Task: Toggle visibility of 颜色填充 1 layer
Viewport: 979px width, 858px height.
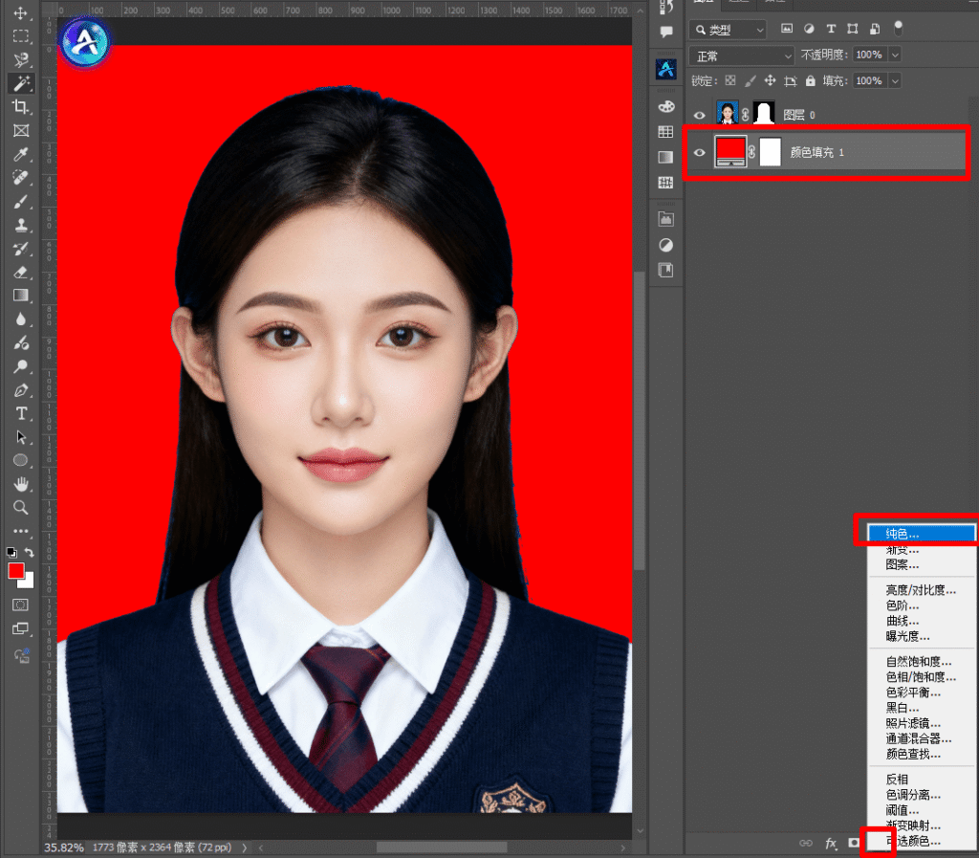Action: [x=699, y=152]
